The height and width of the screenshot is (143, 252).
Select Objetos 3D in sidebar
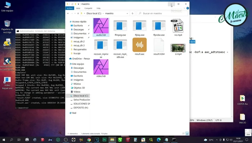[79, 88]
